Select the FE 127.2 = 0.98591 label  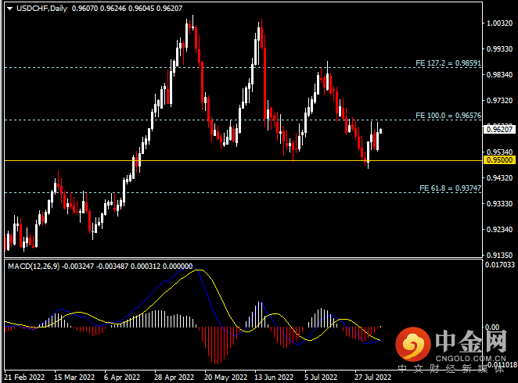[x=448, y=63]
